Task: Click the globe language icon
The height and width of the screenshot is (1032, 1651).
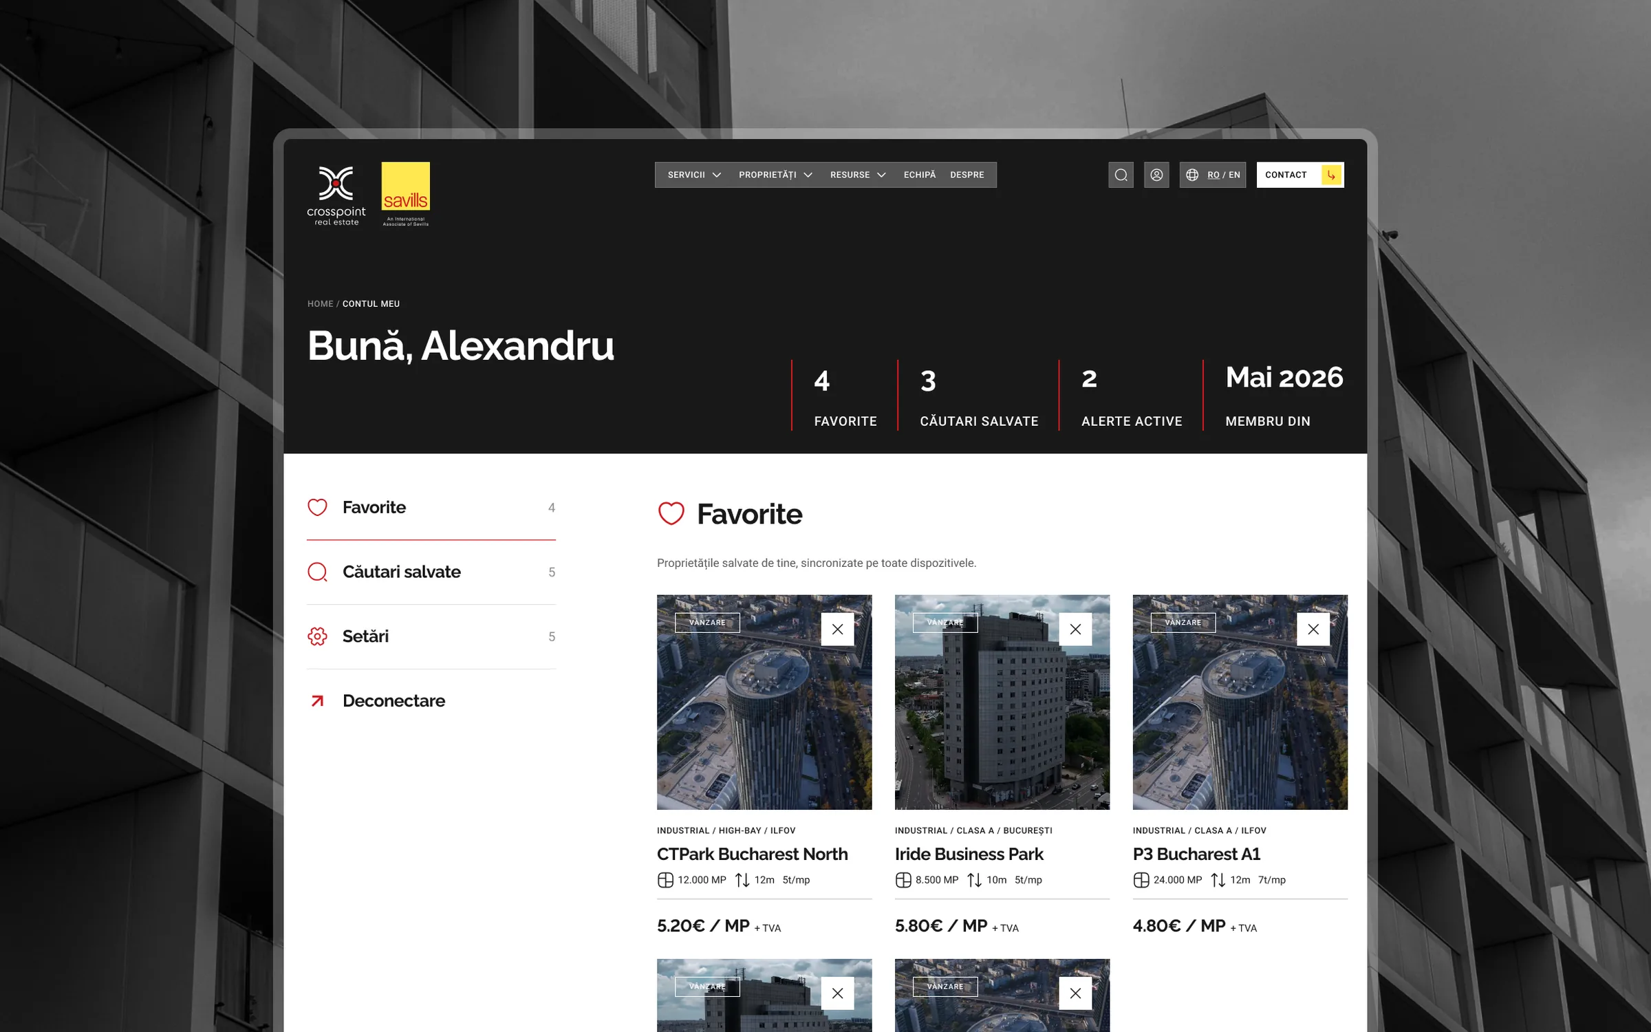Action: pyautogui.click(x=1192, y=175)
